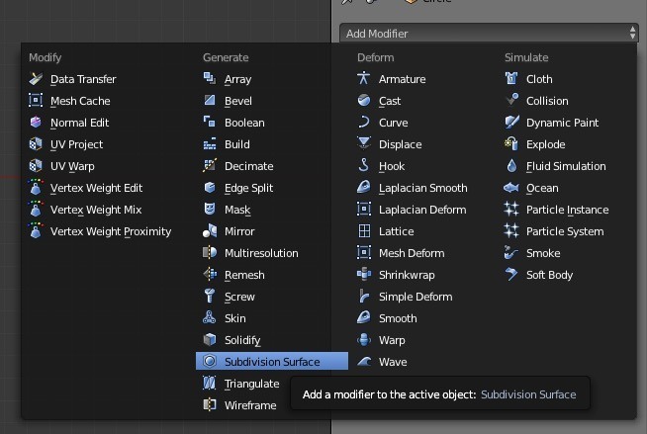
Task: Choose Subdivision Surface from the menu
Action: (x=272, y=361)
